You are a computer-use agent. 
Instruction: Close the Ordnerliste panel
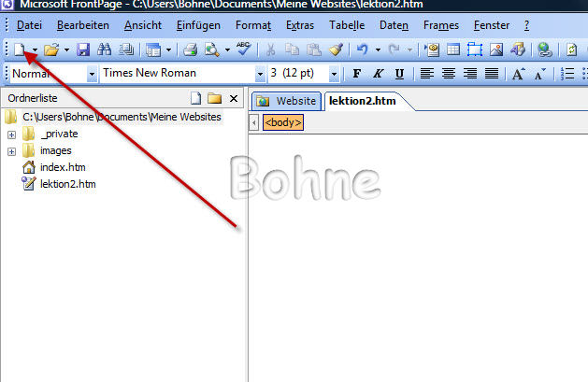click(234, 98)
